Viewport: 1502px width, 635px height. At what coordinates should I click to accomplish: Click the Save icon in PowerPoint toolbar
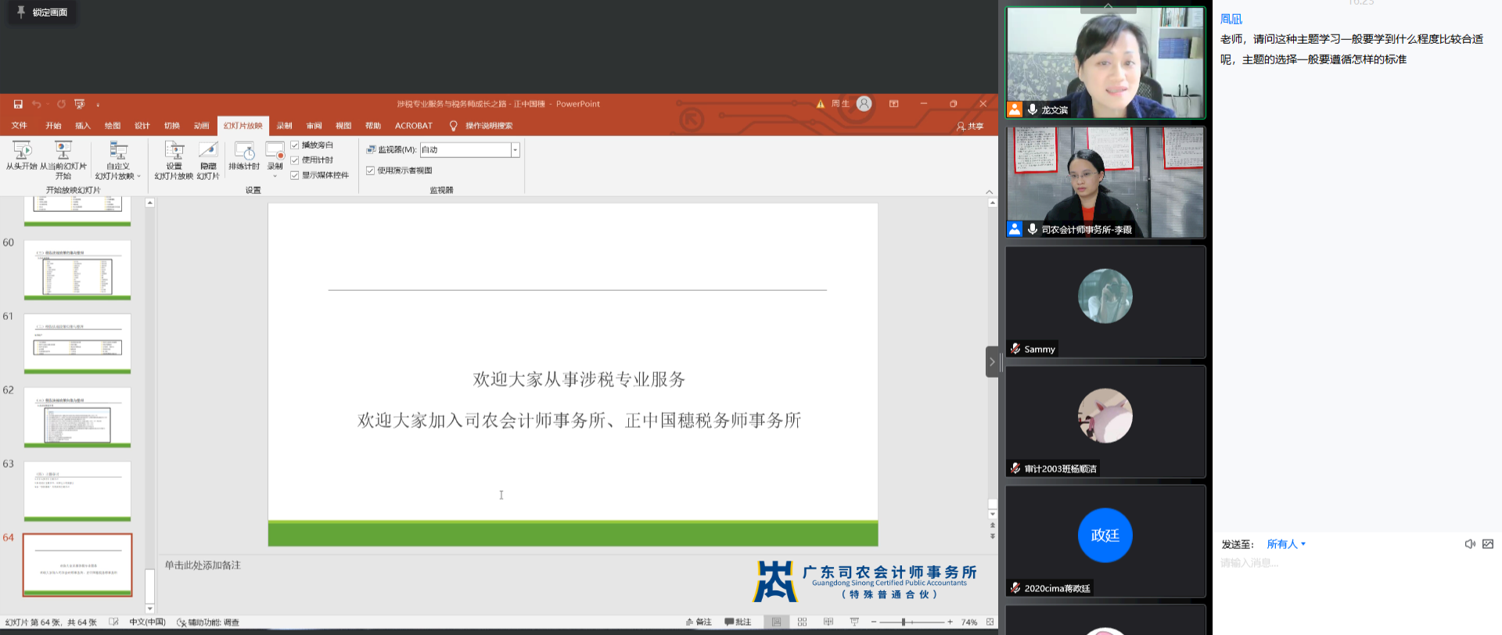pyautogui.click(x=18, y=104)
